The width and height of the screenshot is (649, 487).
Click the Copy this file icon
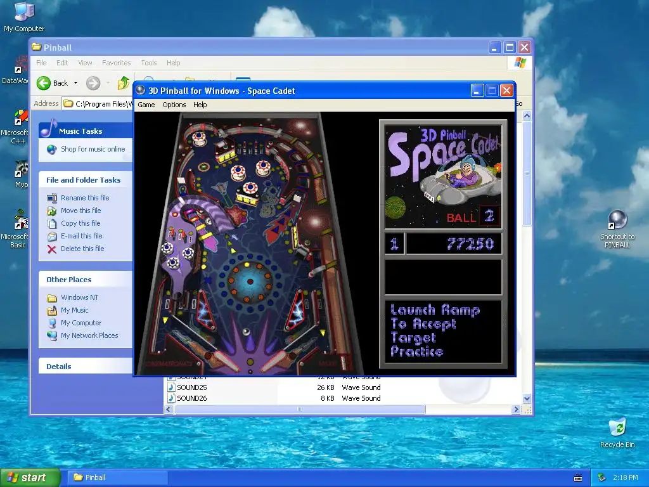[x=52, y=224]
